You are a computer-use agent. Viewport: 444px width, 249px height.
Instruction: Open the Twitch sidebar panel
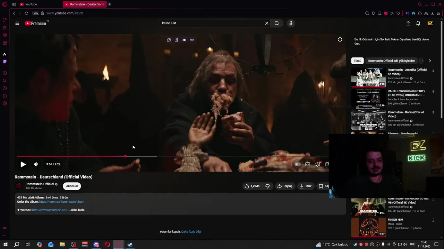point(5,62)
